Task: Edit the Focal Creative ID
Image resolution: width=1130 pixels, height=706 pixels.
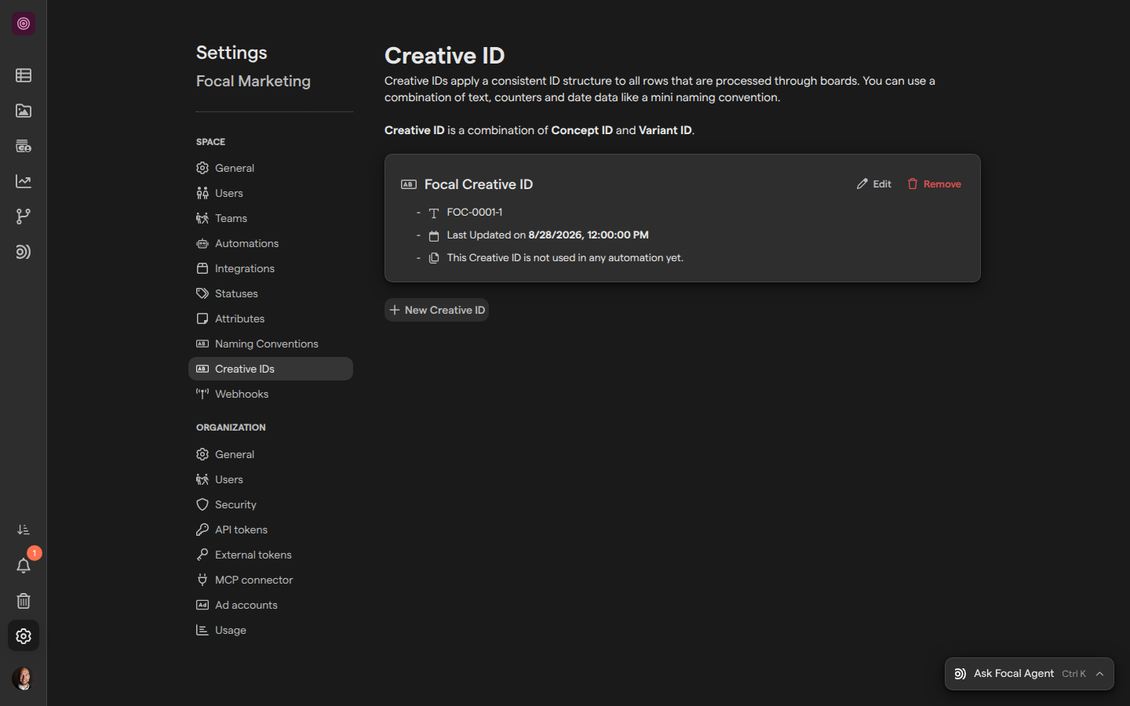Action: 874,184
